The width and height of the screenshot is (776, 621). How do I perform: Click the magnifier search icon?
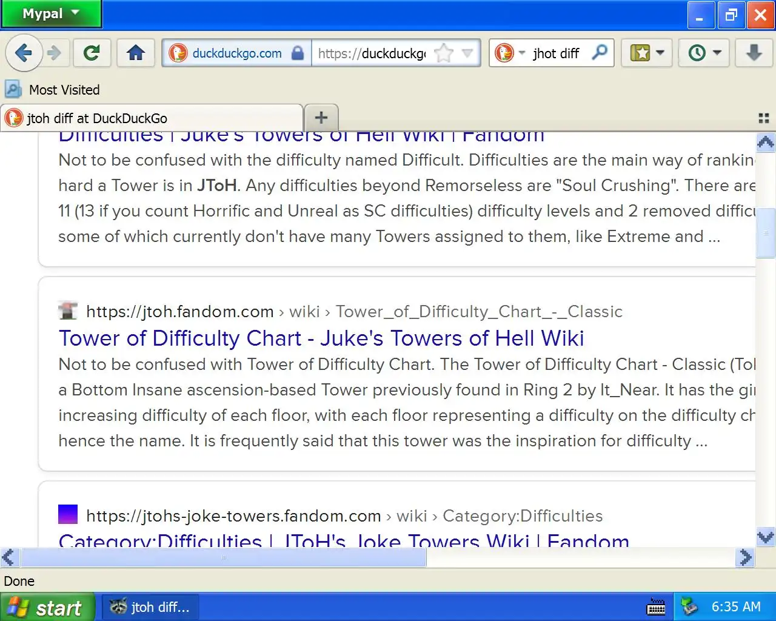coord(600,53)
